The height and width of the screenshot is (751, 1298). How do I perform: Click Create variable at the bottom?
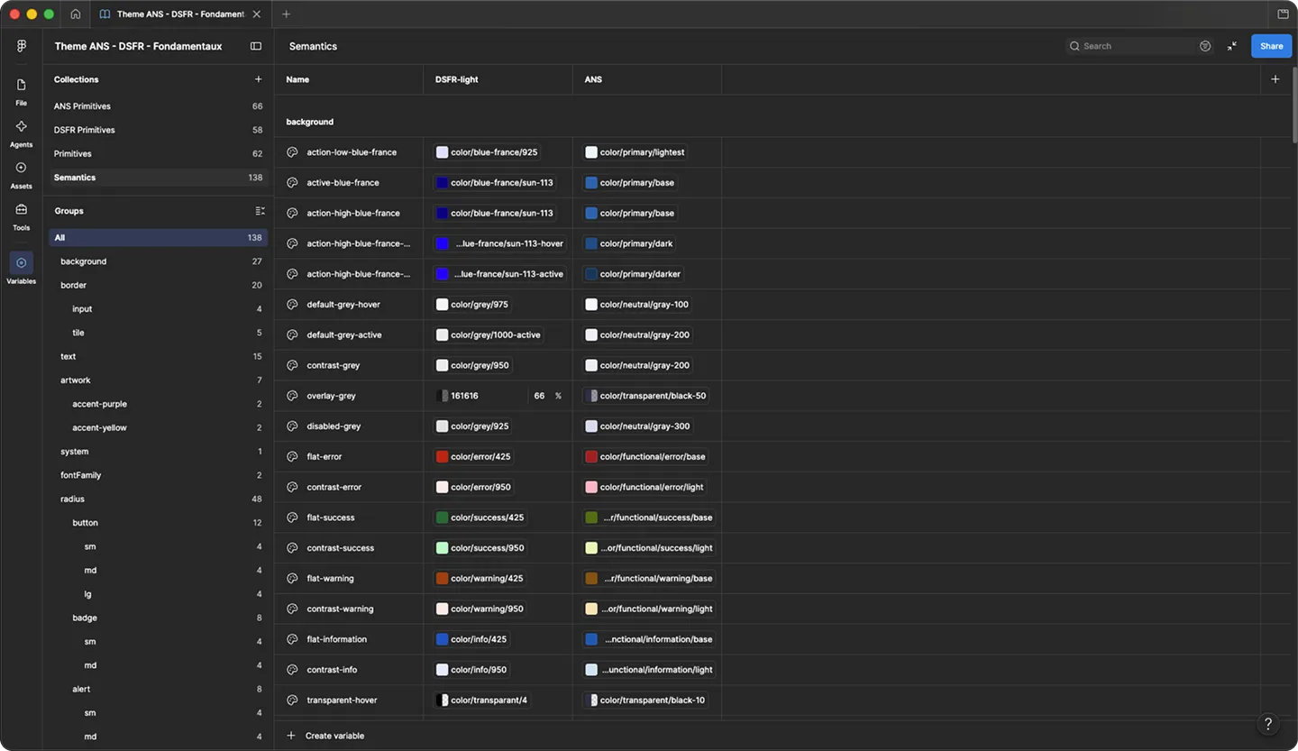point(325,736)
